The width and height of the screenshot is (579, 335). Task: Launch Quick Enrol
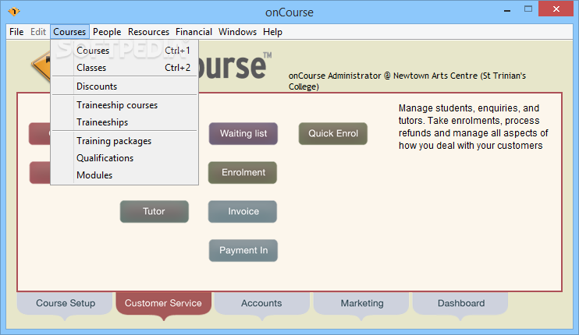pyautogui.click(x=333, y=133)
